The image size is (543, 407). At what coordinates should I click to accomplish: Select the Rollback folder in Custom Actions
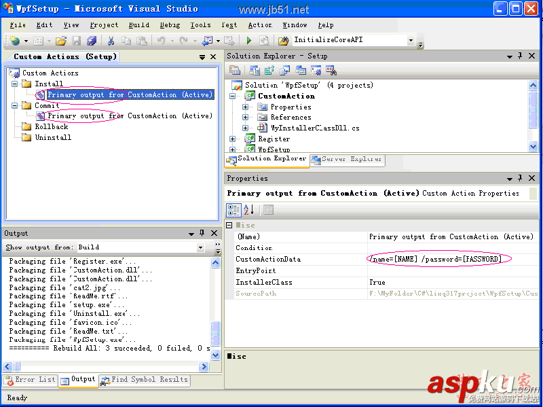click(x=51, y=126)
